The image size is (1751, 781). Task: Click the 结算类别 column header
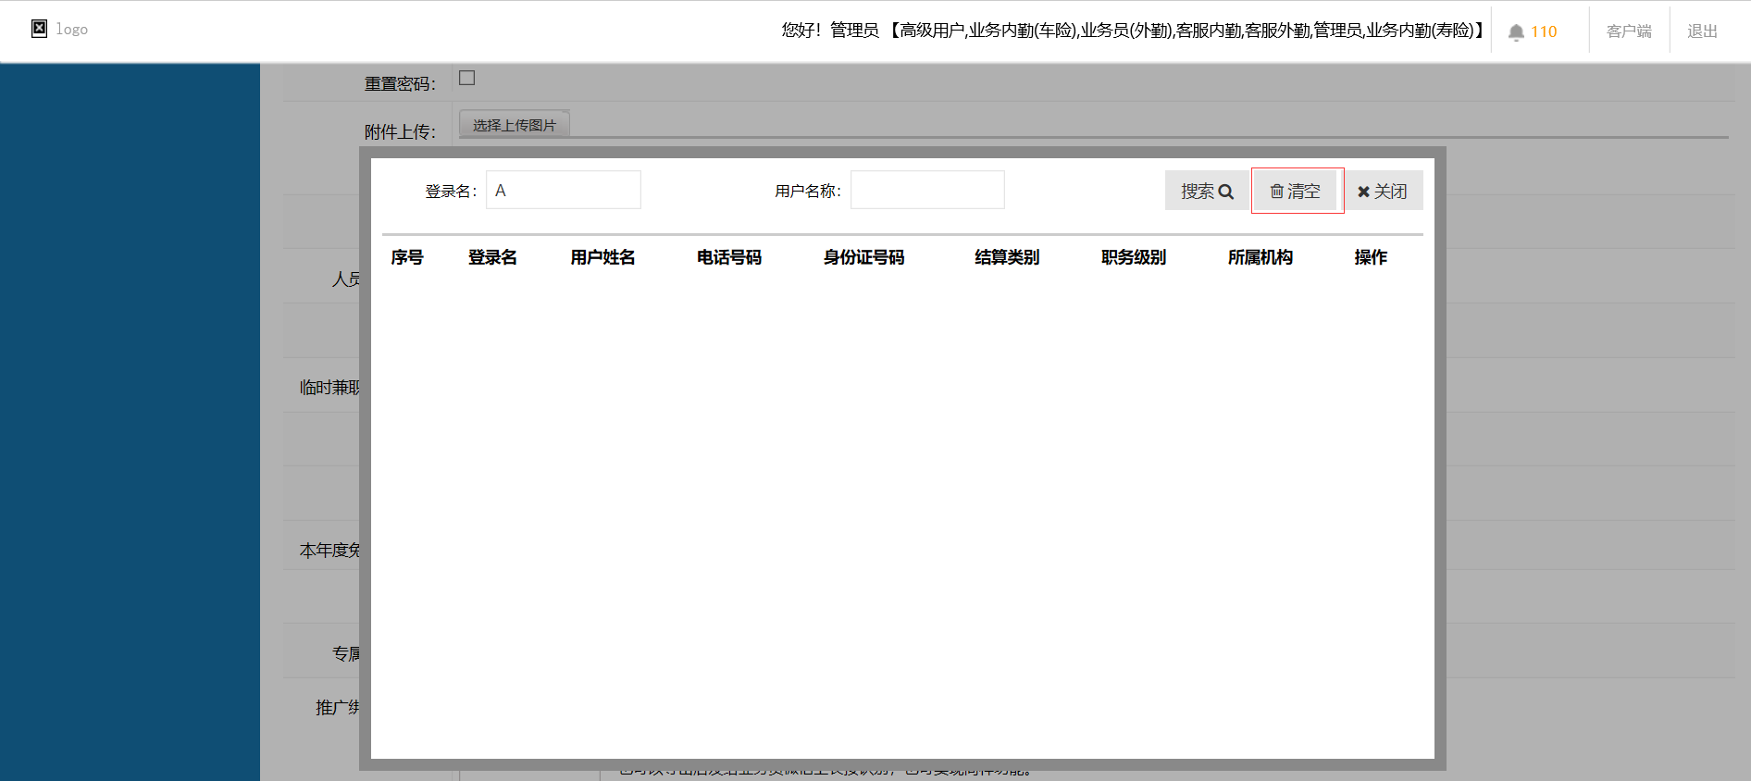click(1007, 257)
